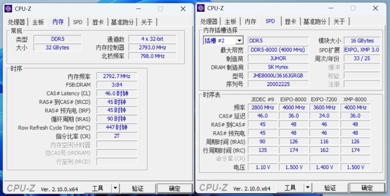The height and width of the screenshot is (196, 390).
Task: Click the JHE8000U3616JGRGB model field
Action: pyautogui.click(x=278, y=76)
